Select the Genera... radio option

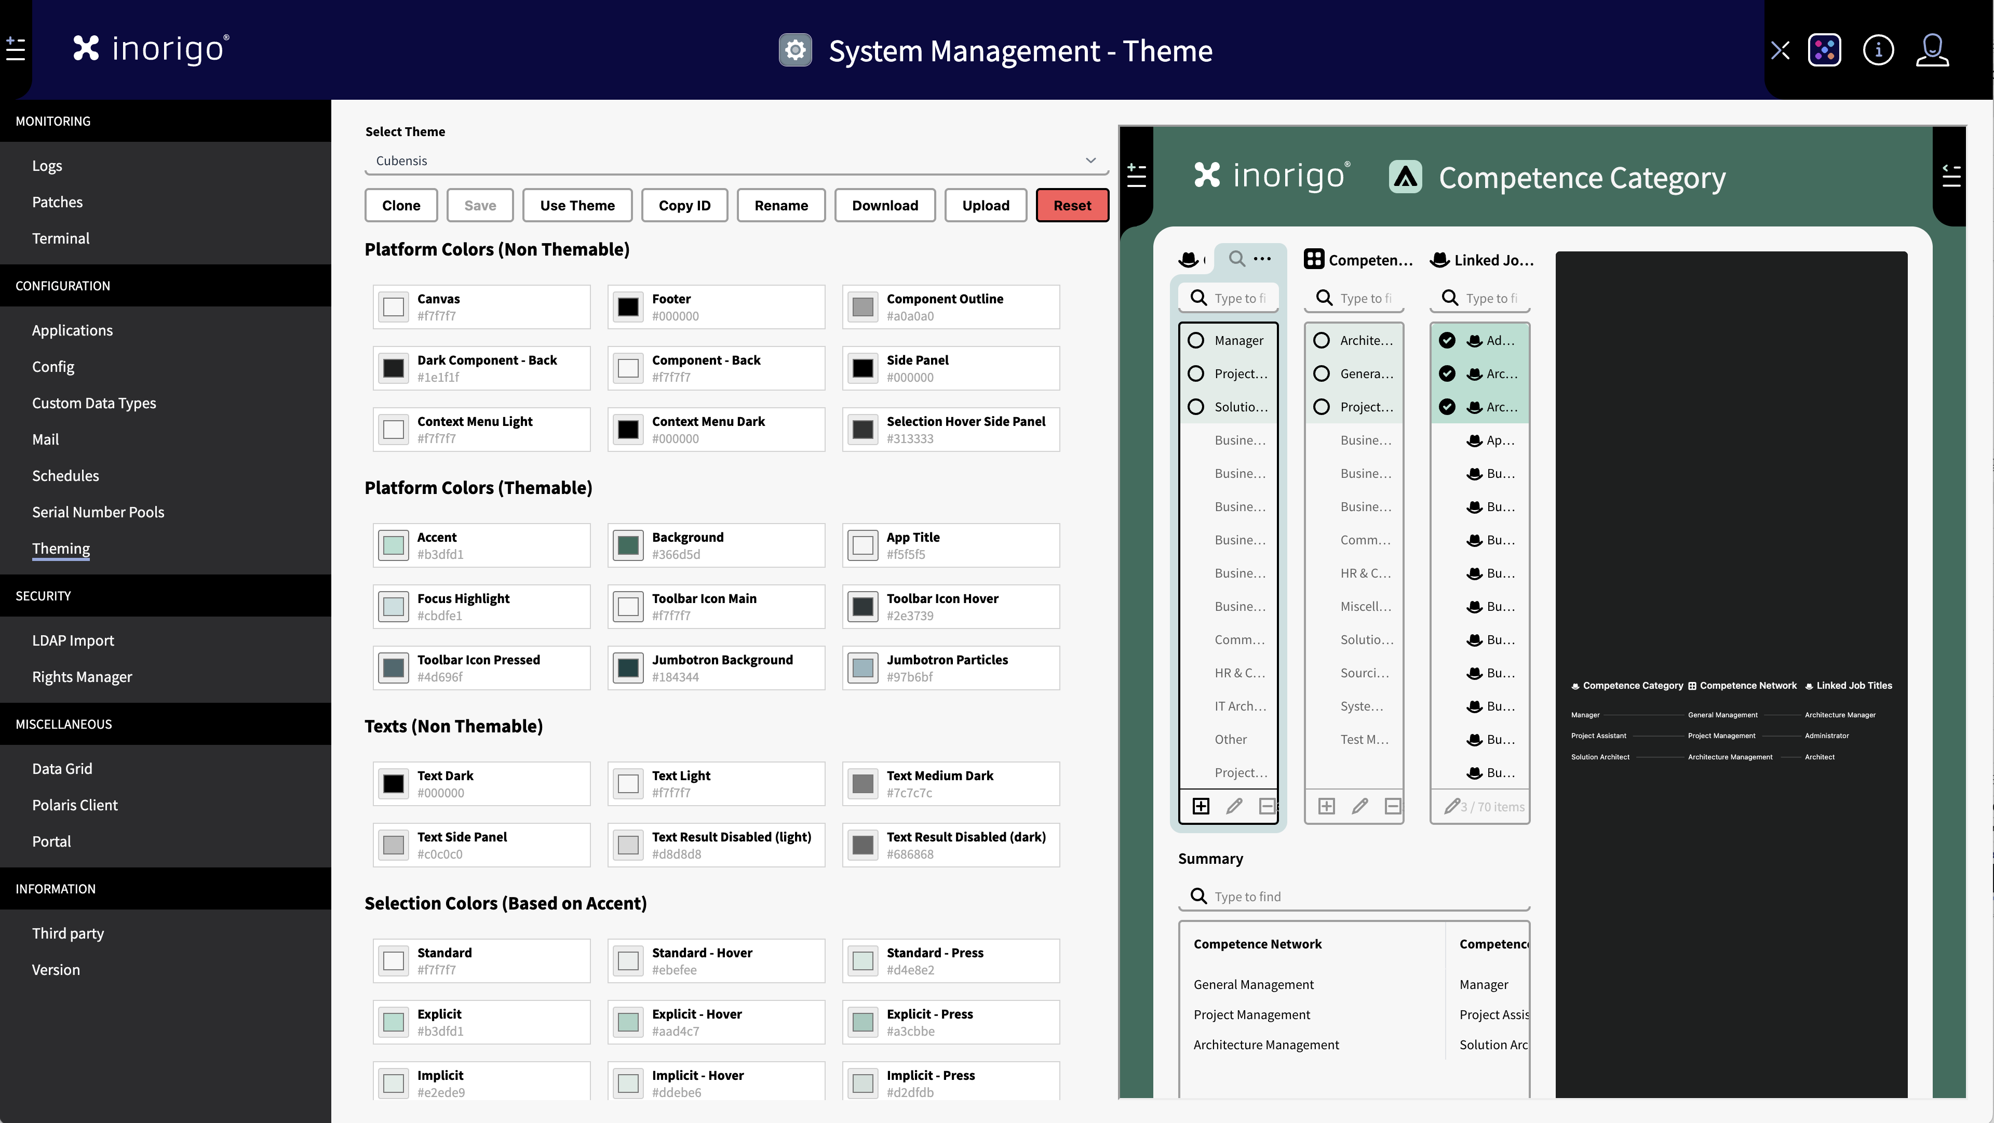1322,373
